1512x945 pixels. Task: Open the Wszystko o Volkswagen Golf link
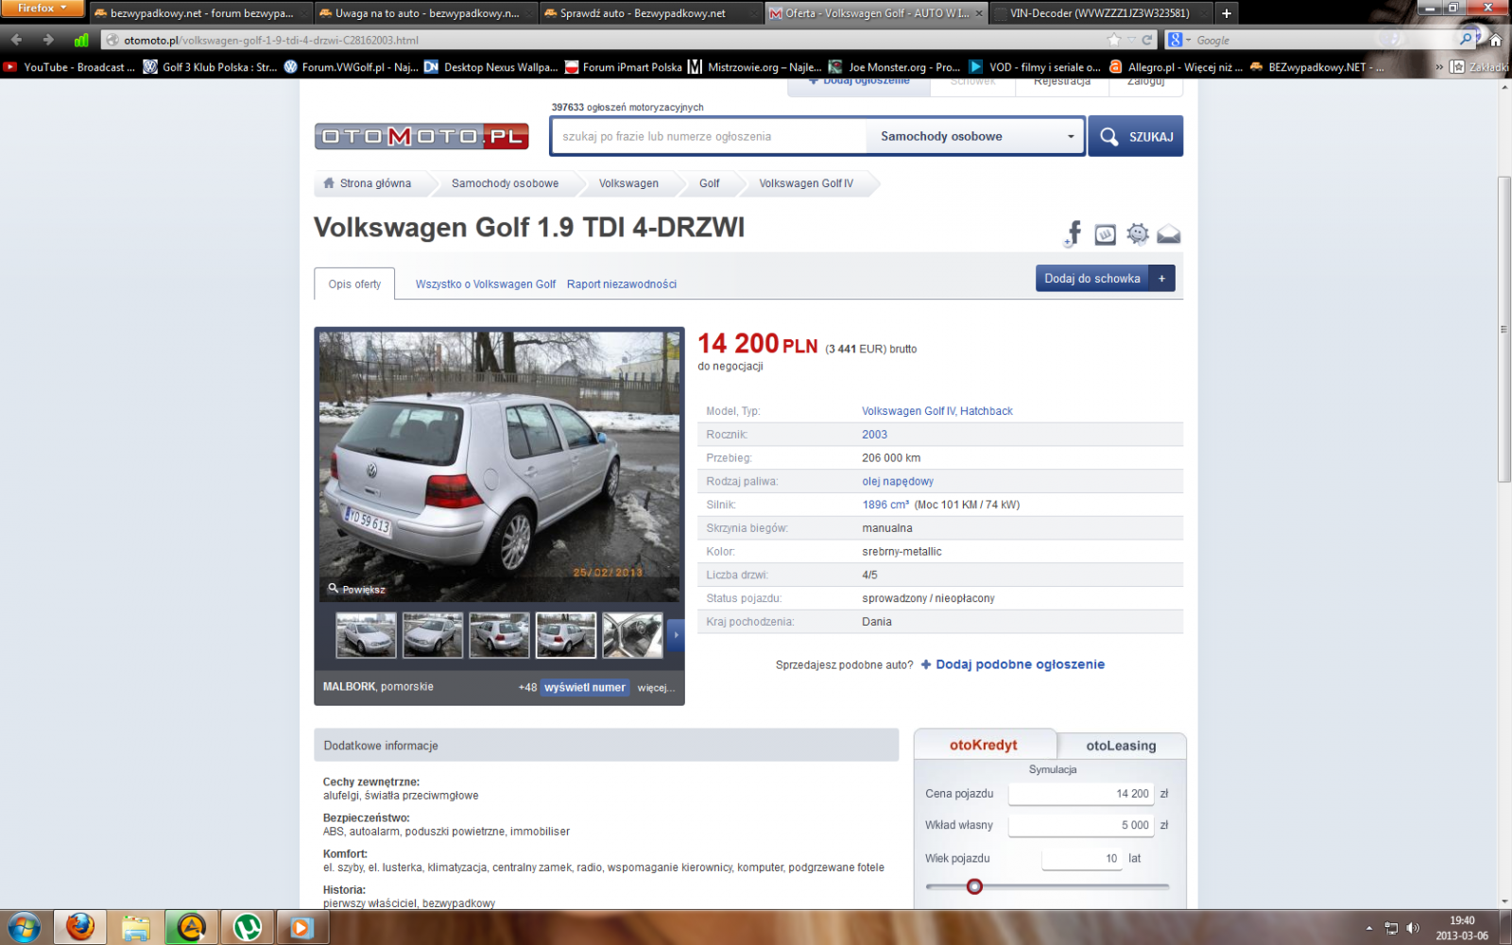(486, 284)
